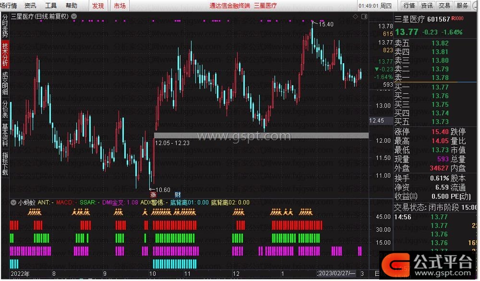Click the 最高 value 14.05

[440, 141]
